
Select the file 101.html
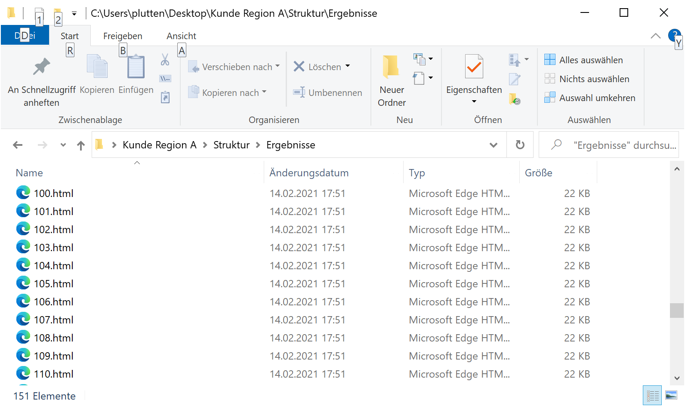pyautogui.click(x=54, y=211)
